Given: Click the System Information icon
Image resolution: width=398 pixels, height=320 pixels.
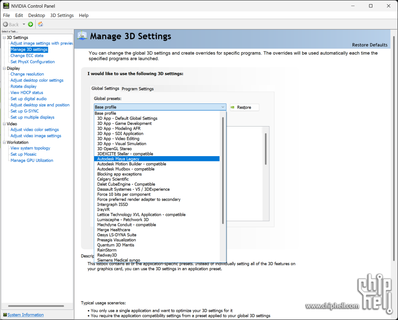Looking at the screenshot, I should click(5, 315).
